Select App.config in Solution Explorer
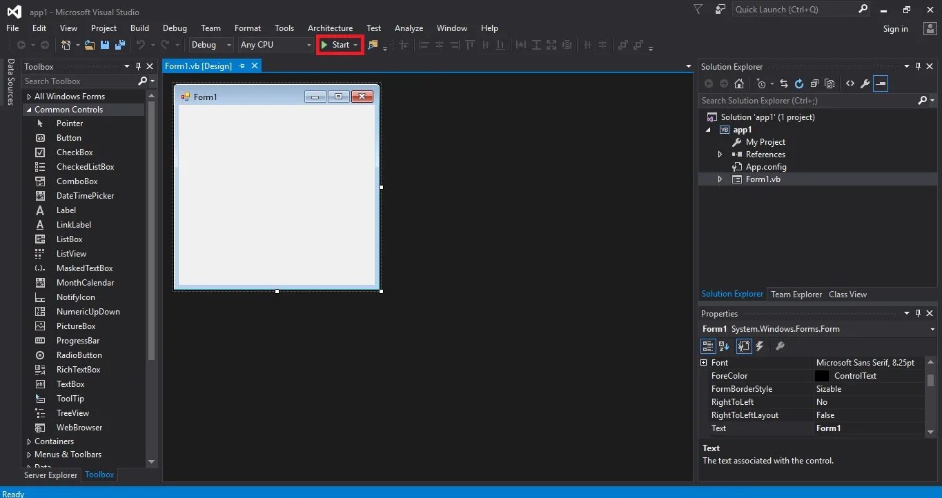Viewport: 942px width, 498px height. 766,167
